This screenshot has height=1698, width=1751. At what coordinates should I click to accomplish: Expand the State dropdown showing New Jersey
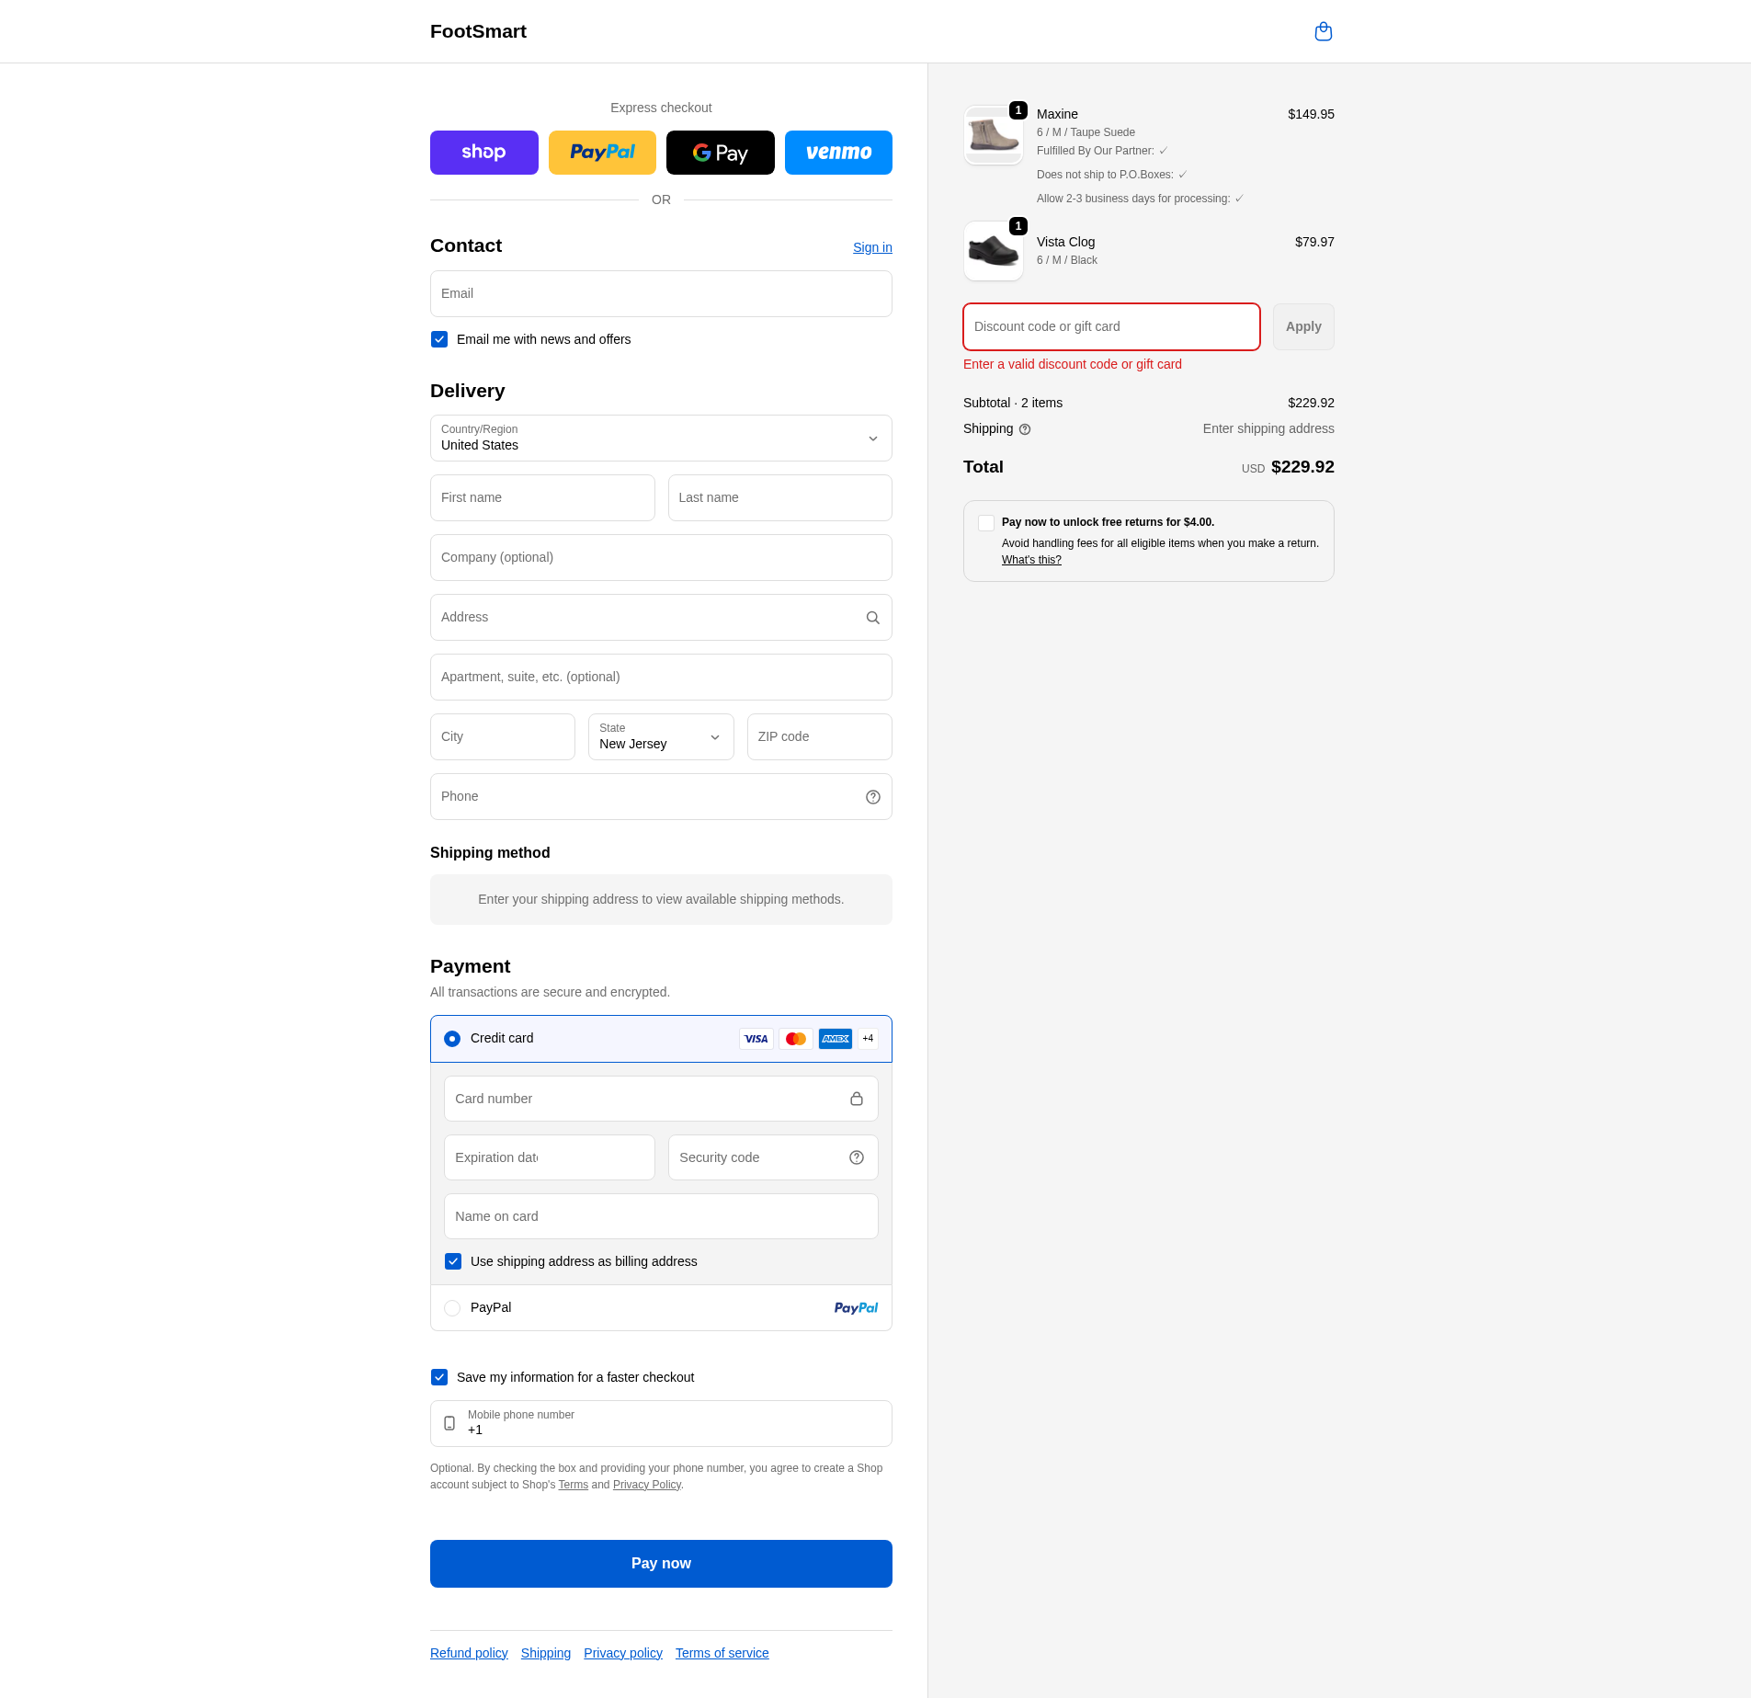click(660, 737)
